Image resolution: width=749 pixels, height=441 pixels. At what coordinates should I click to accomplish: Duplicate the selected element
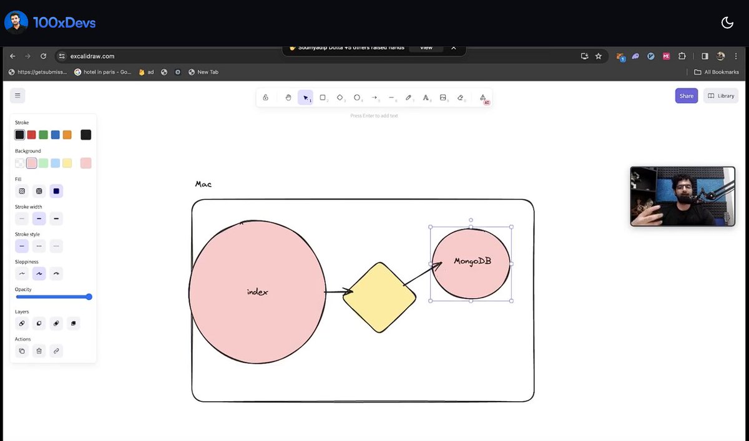tap(22, 351)
